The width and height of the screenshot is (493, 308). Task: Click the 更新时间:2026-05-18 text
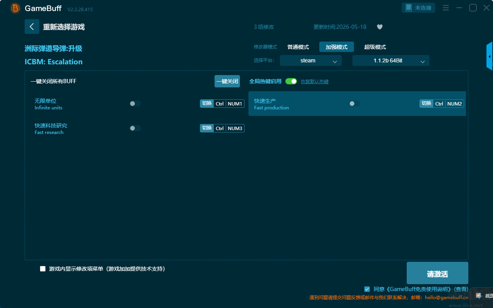click(x=340, y=27)
